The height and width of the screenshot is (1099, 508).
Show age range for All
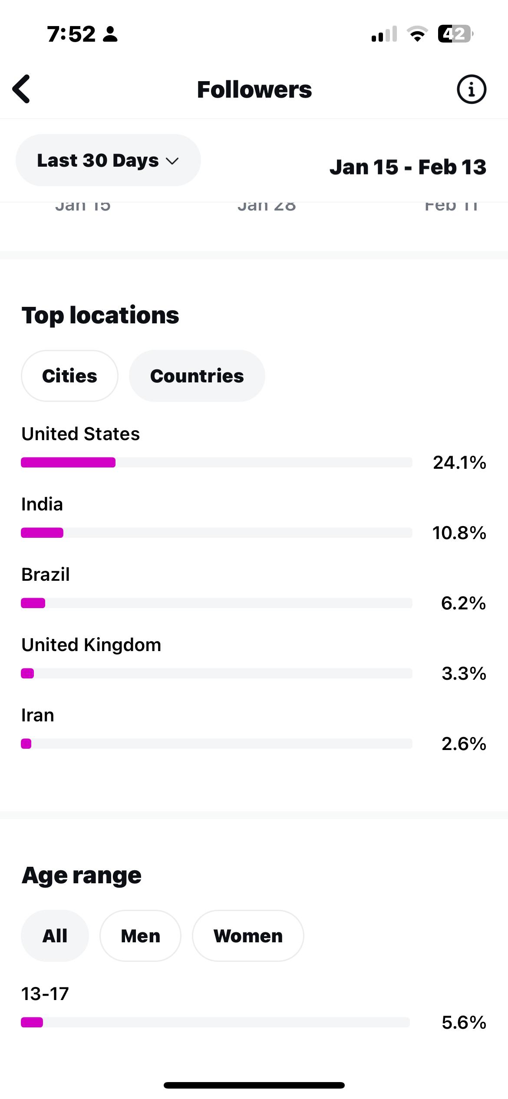point(55,936)
